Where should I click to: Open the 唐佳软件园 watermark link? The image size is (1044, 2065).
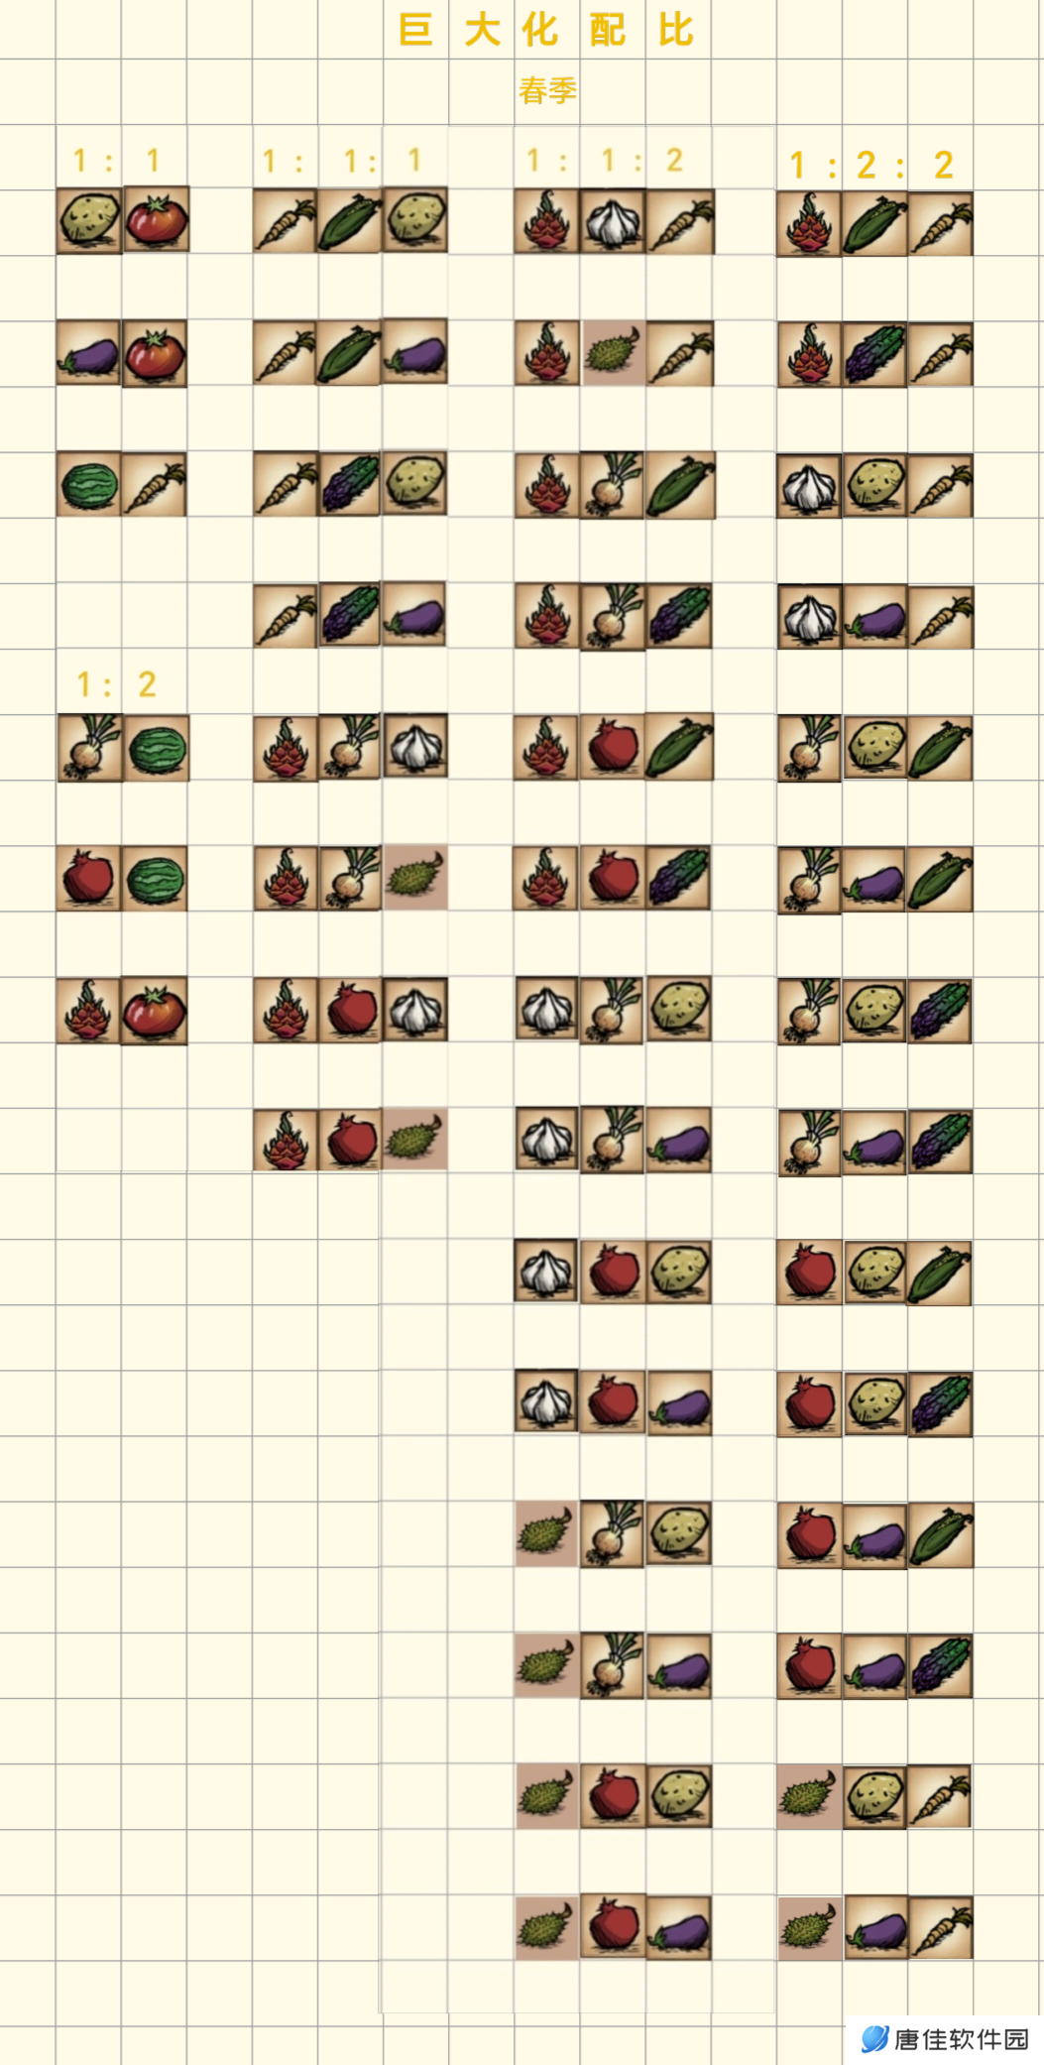945,2039
